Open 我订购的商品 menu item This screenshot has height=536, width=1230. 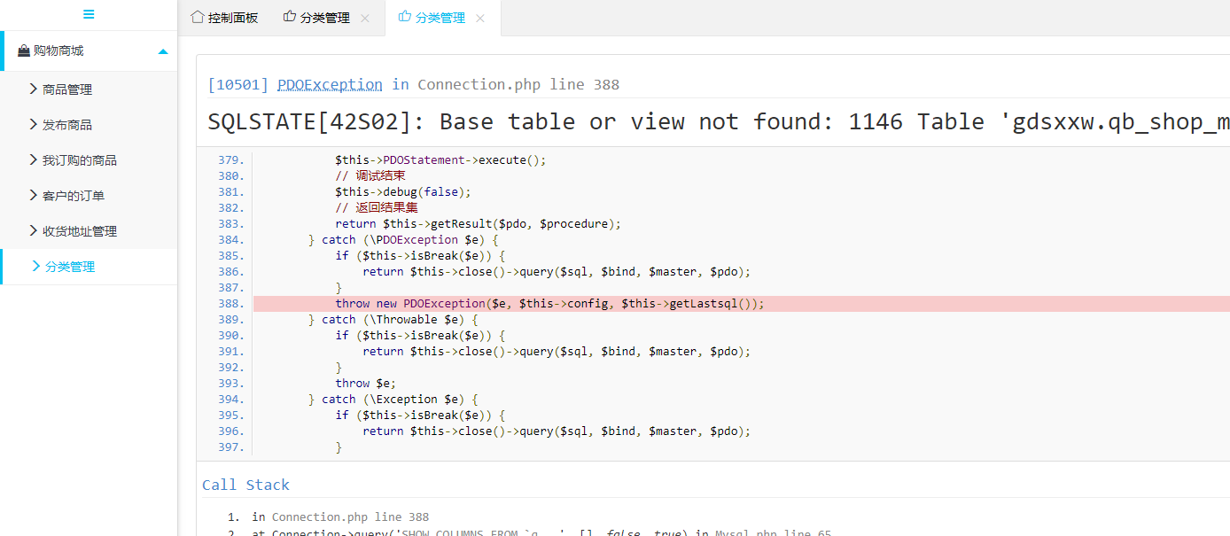coord(80,160)
